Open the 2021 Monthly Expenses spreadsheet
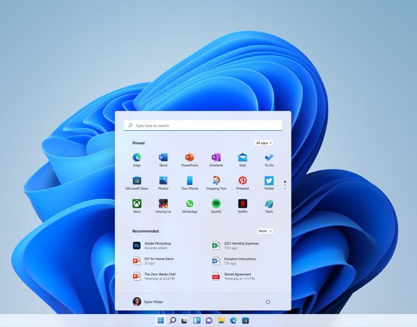Screen dimensions: 417x327 coord(235,245)
